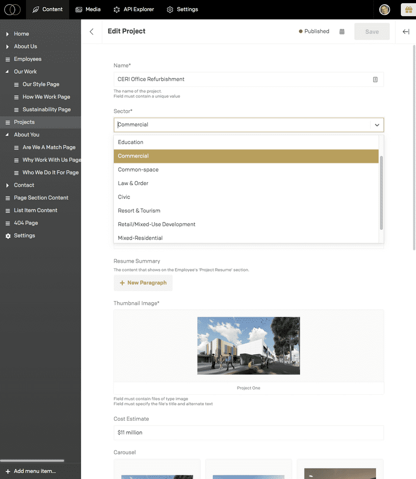This screenshot has width=416, height=479.
Task: Open the Content tab
Action: tap(47, 9)
